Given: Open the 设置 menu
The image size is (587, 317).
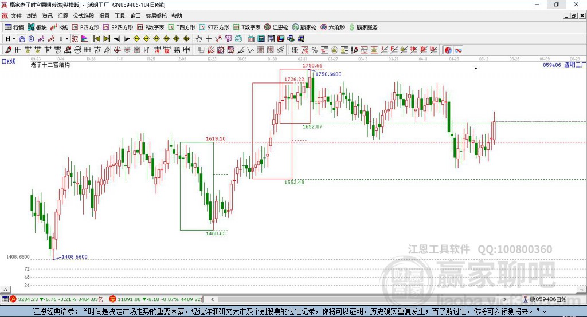Looking at the screenshot, I should [104, 15].
